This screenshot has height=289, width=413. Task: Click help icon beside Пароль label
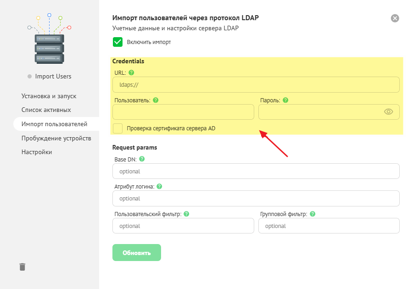(285, 100)
